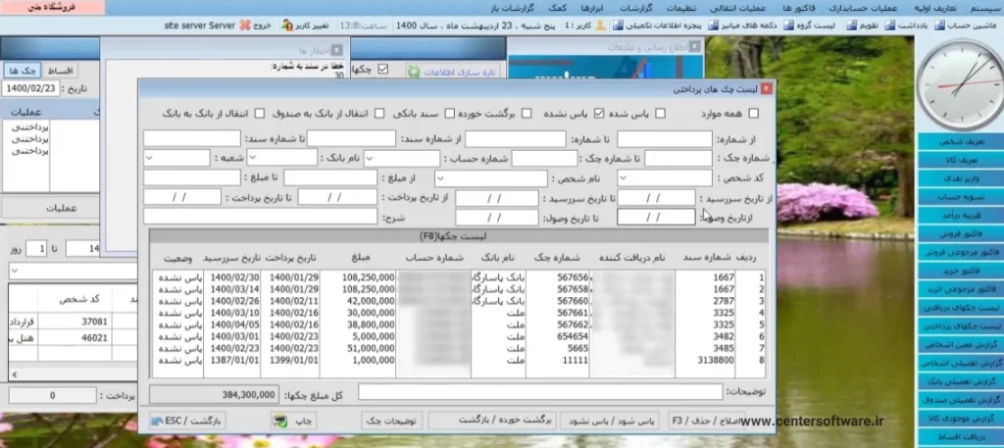1004x448 pixels.
Task: Check the پاس شده checkbox
Action: click(660, 114)
